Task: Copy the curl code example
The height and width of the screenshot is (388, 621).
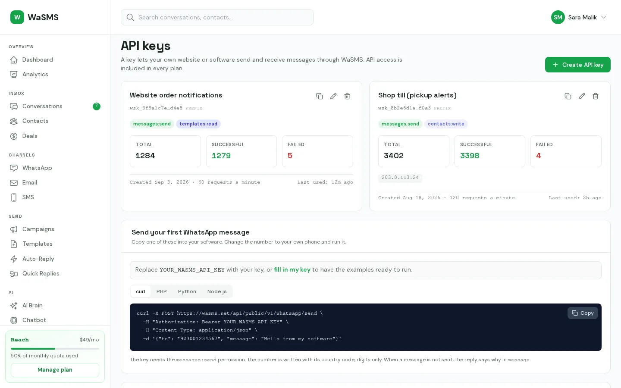Action: pos(583,313)
